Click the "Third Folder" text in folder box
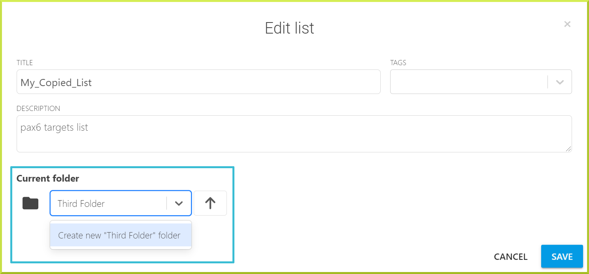 click(81, 204)
